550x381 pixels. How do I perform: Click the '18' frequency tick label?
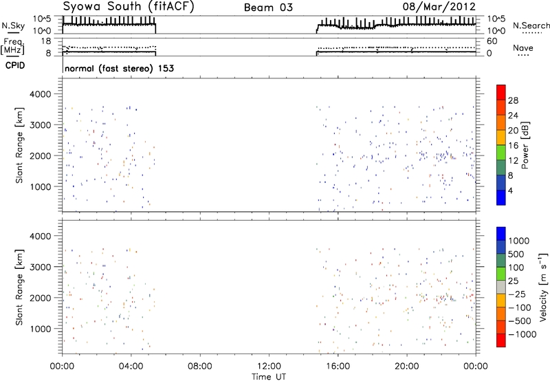[x=46, y=41]
